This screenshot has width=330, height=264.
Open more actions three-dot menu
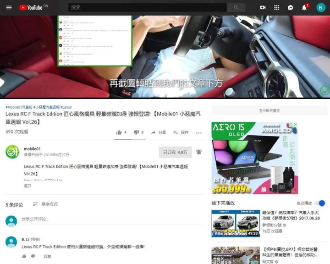(x=198, y=133)
